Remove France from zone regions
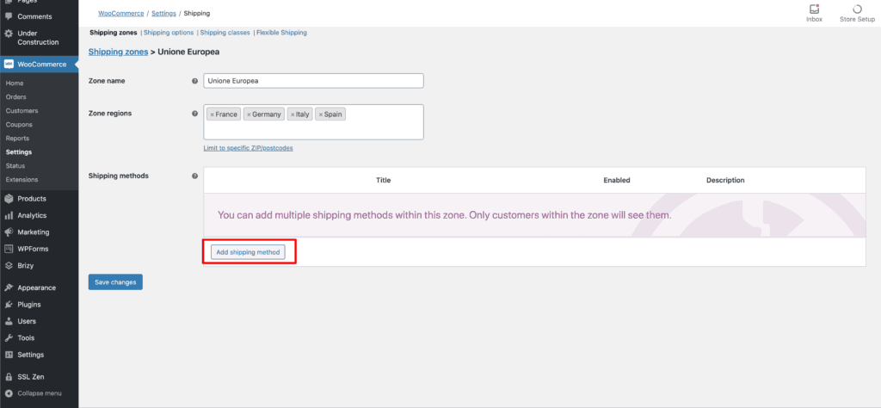 click(212, 114)
